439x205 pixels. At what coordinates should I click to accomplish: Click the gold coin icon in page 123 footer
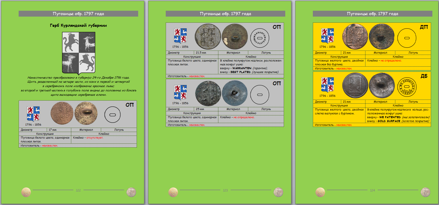[x=173, y=192]
